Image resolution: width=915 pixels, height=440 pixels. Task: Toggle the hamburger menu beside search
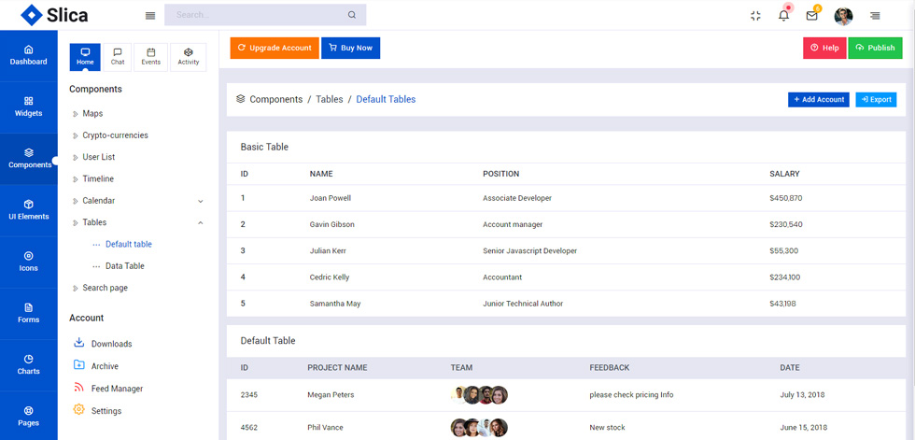[150, 16]
